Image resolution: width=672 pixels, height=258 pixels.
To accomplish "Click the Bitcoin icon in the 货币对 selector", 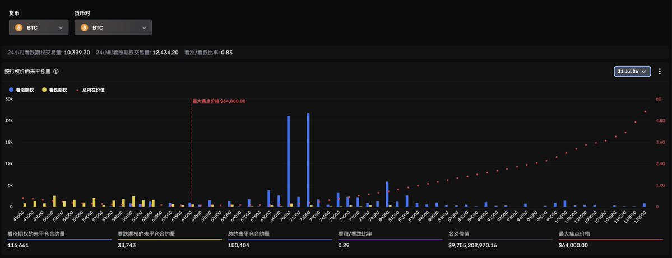I will (x=85, y=27).
